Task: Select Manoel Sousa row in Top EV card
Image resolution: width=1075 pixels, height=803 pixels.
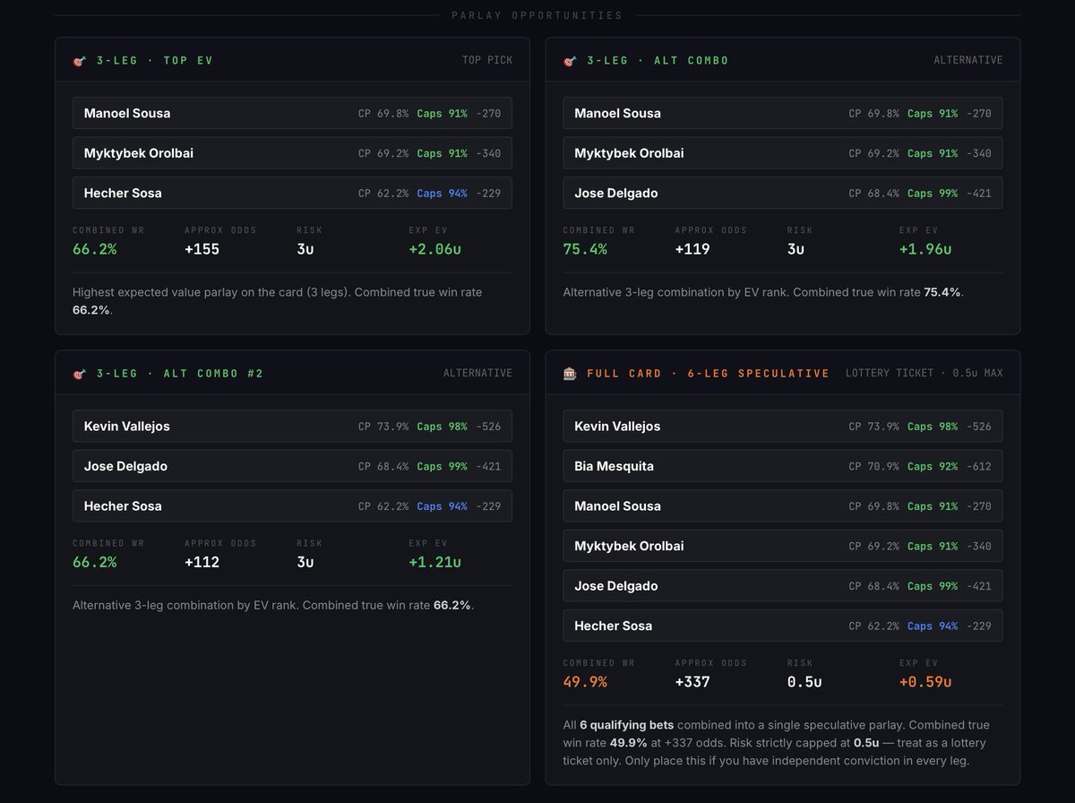Action: click(x=292, y=114)
